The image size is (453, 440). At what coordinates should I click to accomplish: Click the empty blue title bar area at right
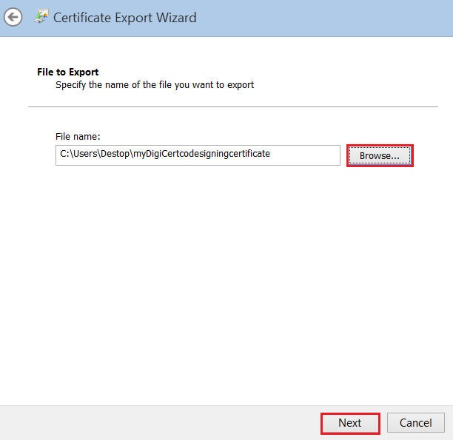pos(333,17)
